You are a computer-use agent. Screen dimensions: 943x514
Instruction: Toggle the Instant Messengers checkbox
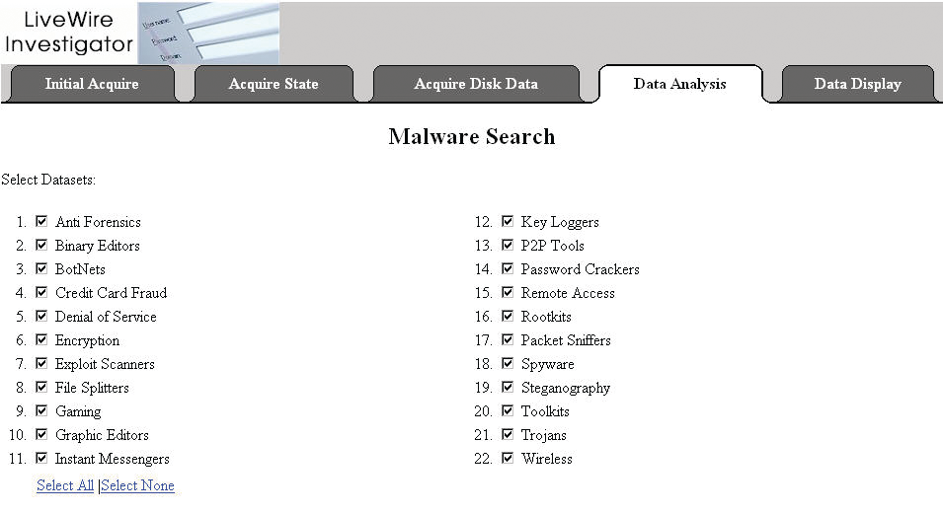[x=41, y=458]
